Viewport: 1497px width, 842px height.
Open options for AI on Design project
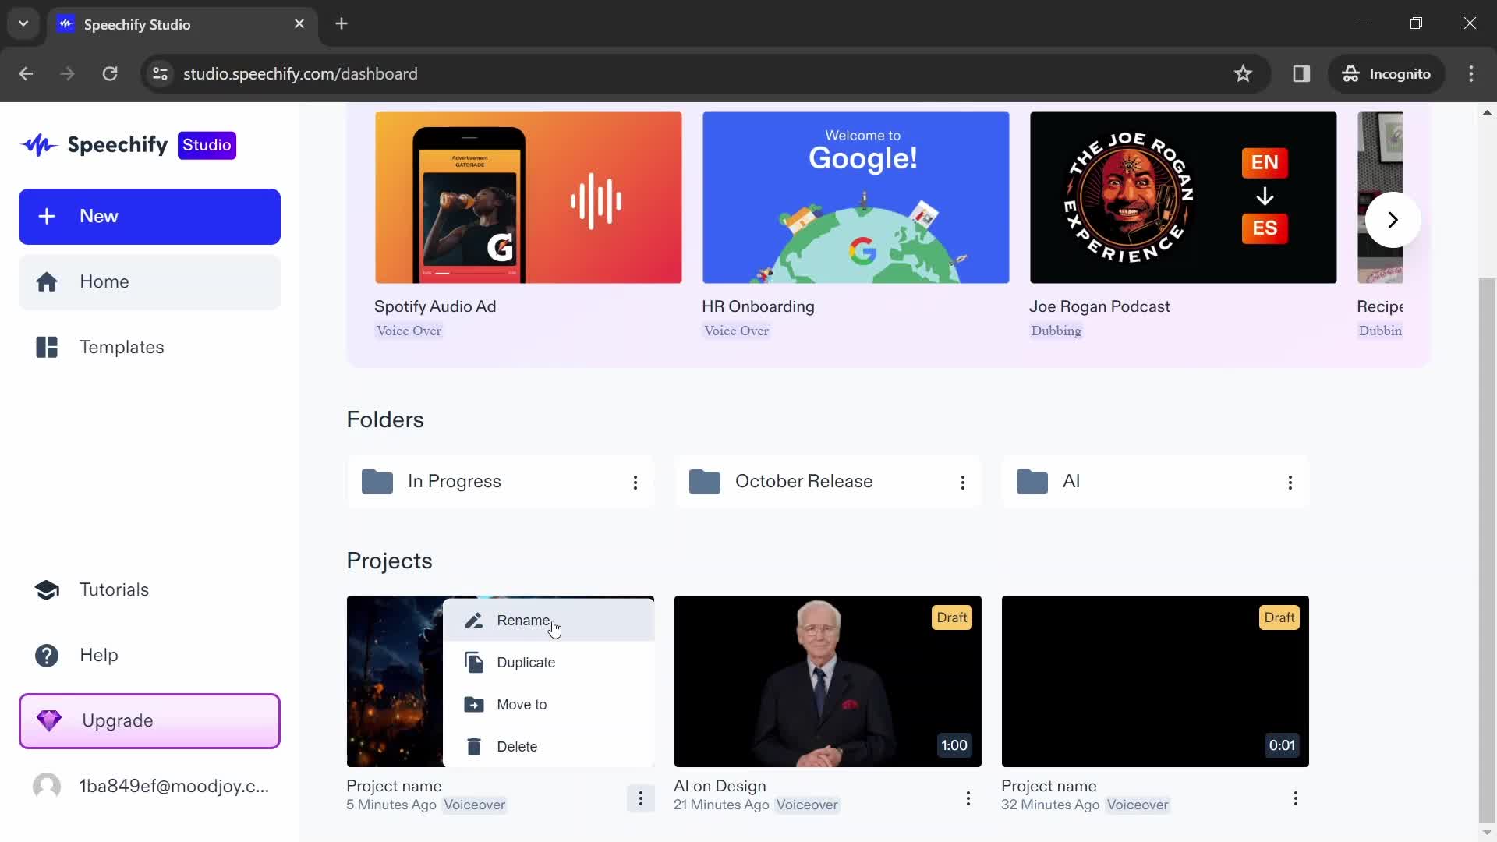point(968,799)
